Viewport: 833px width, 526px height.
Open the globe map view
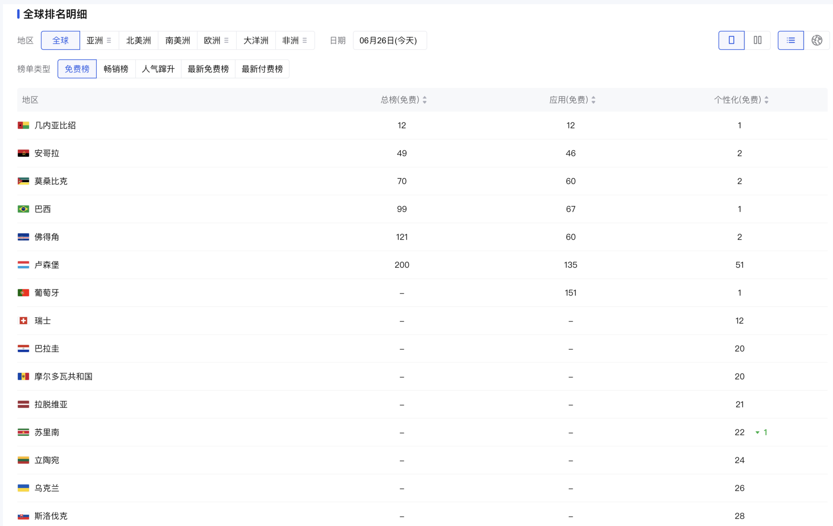point(817,40)
